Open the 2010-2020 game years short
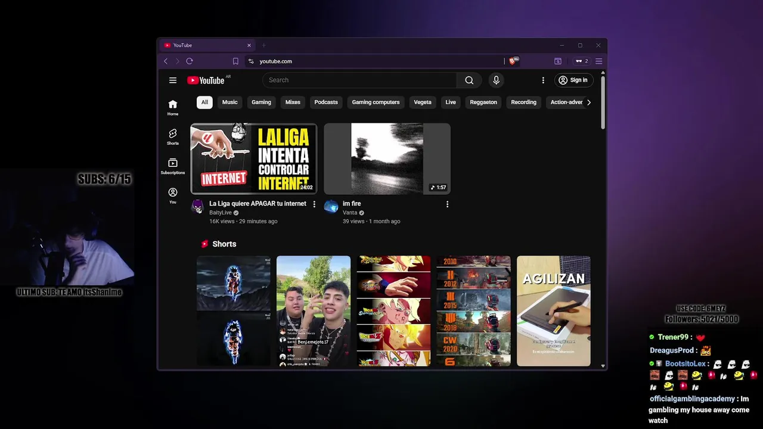This screenshot has height=429, width=763. click(473, 311)
